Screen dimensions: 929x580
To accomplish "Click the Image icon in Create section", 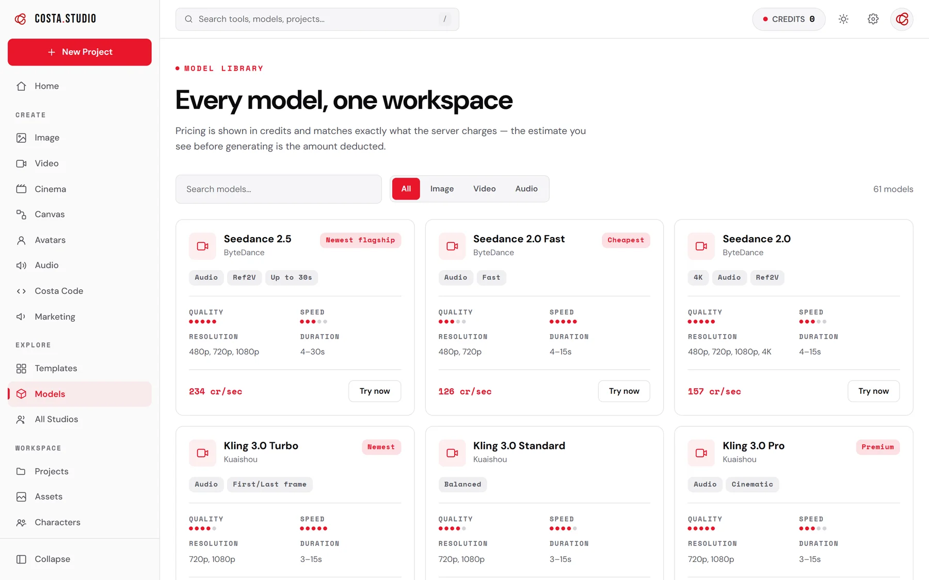I will pyautogui.click(x=21, y=138).
